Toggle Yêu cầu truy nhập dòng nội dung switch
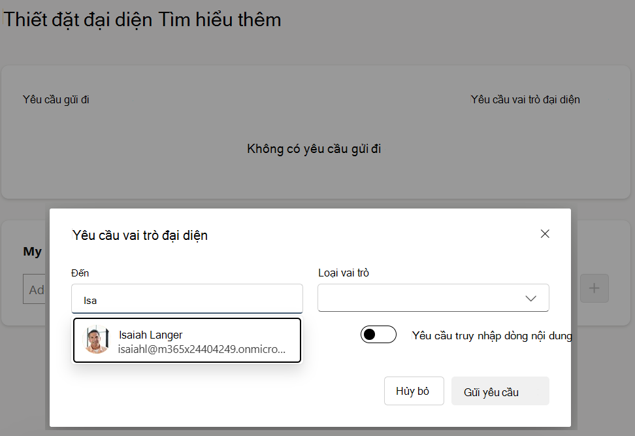Viewport: 635px width, 436px height. tap(378, 334)
